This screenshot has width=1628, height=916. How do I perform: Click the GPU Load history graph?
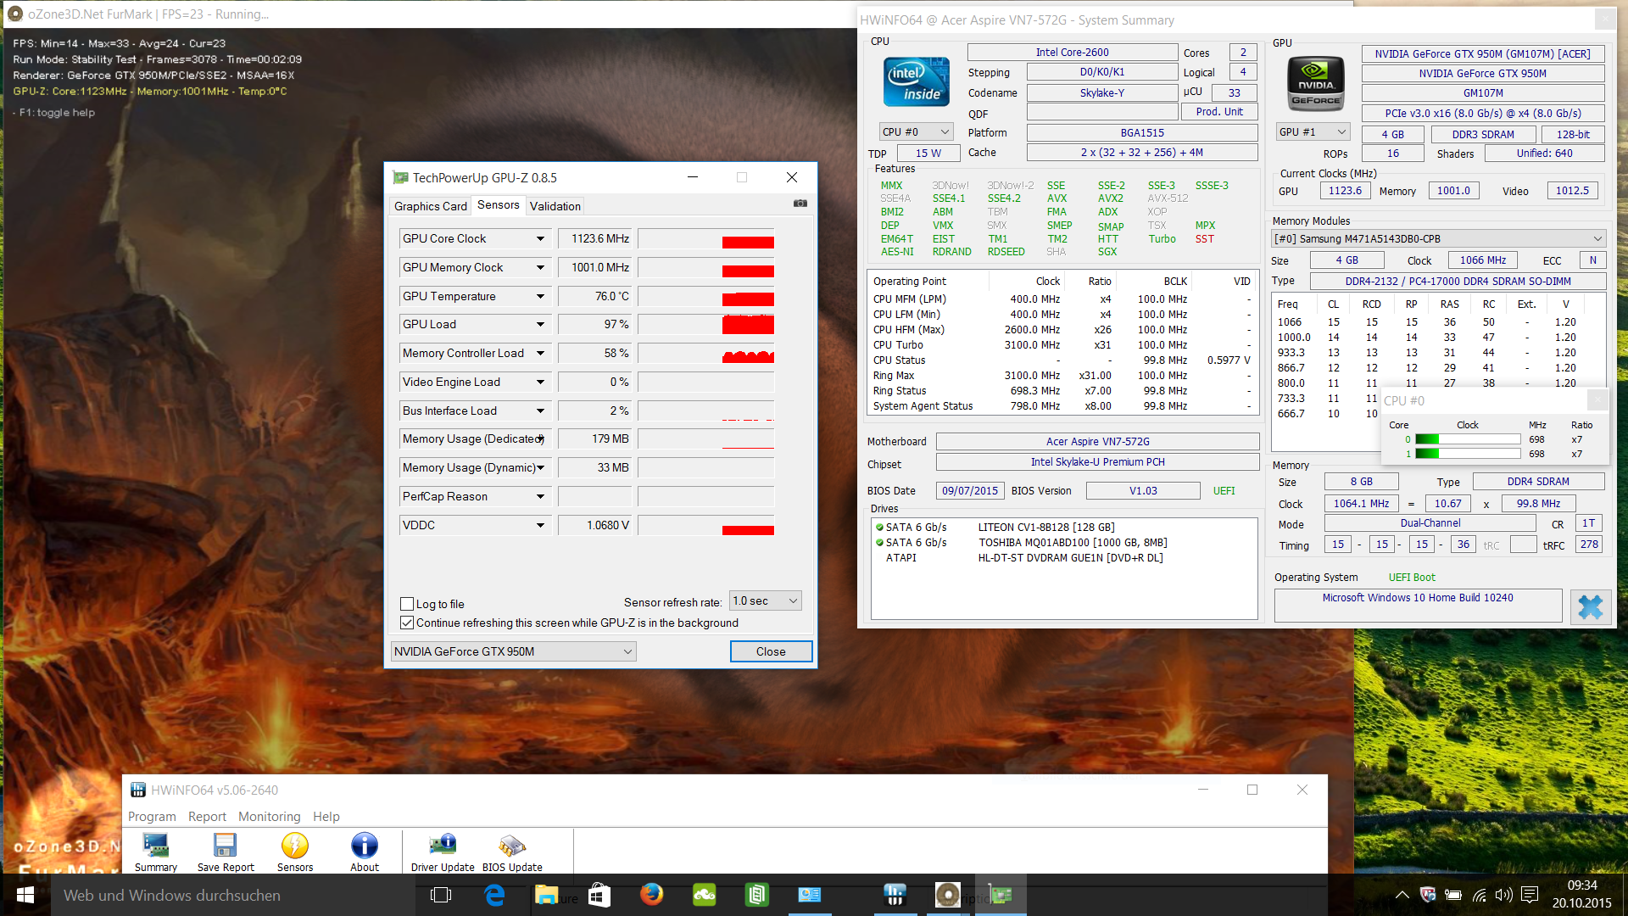point(706,325)
